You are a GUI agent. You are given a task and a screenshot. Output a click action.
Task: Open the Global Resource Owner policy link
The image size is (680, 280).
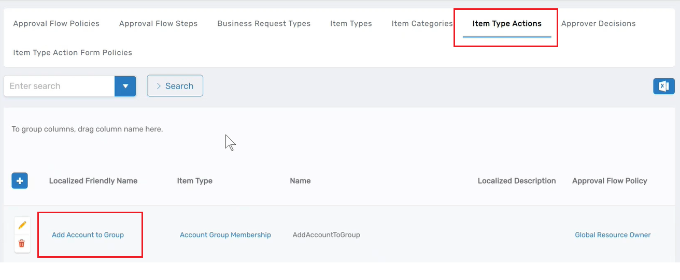[613, 234]
